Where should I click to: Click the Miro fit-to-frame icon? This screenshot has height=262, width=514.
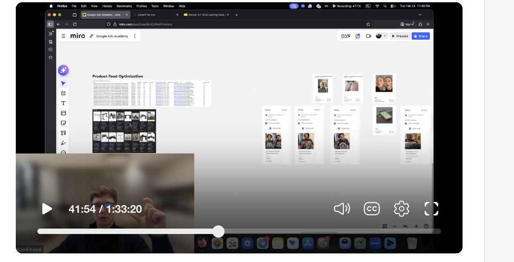click(385, 226)
